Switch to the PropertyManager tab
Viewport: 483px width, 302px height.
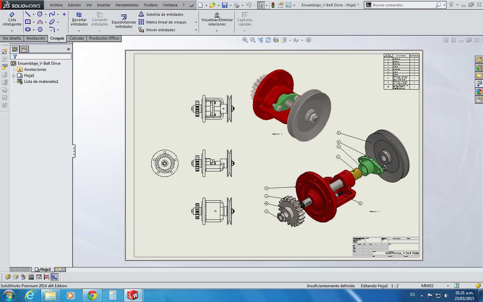[24, 49]
